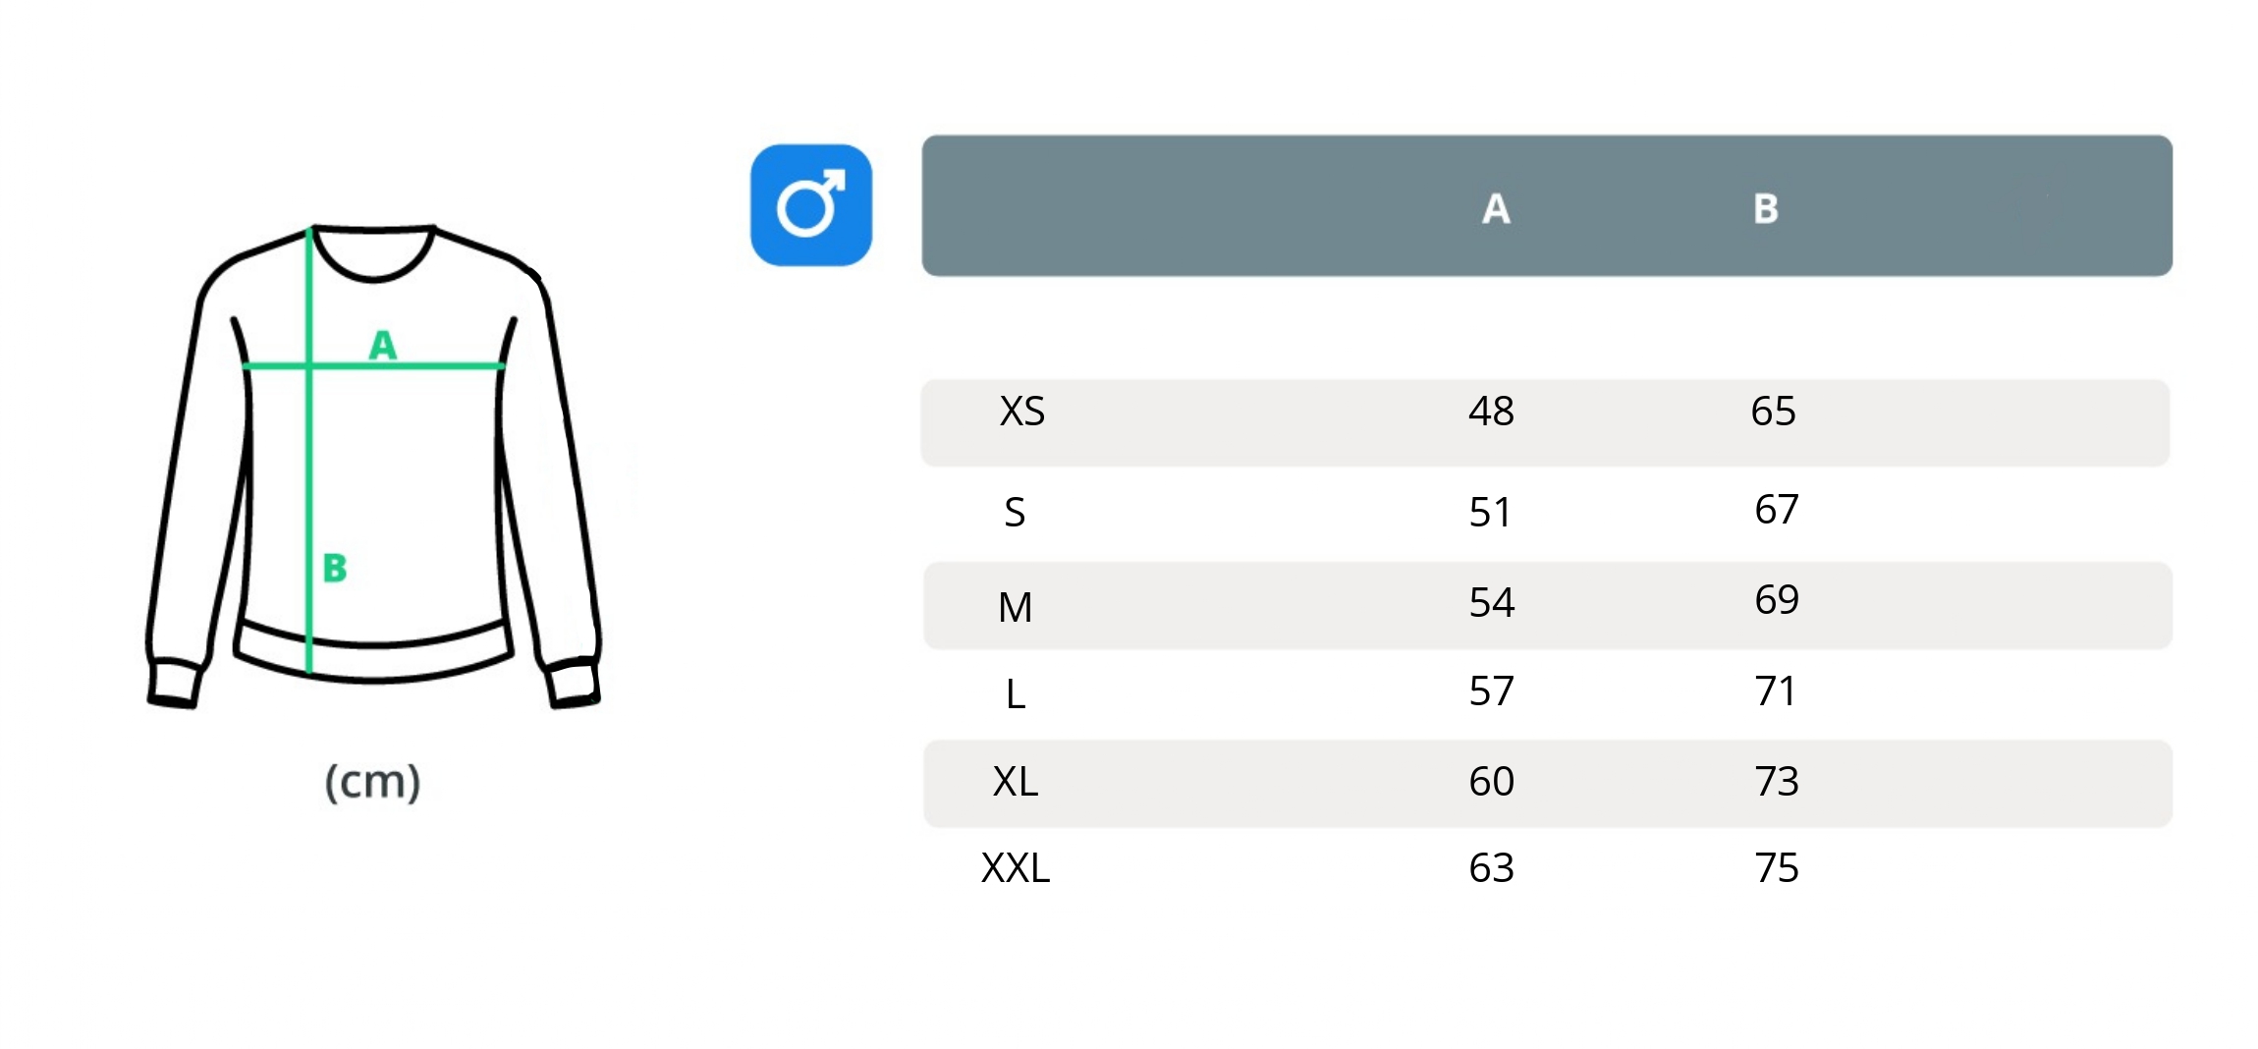The image size is (2258, 1049).
Task: Click the L size row label
Action: click(x=1016, y=694)
